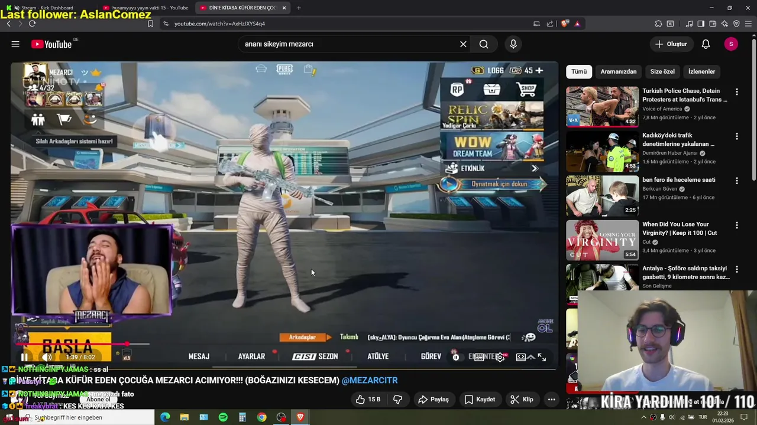Open the three-dot more actions menu
This screenshot has width=757, height=425.
pyautogui.click(x=551, y=400)
